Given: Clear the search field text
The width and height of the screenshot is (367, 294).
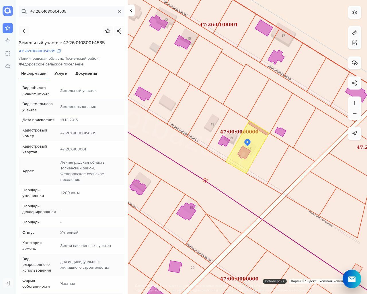Looking at the screenshot, I should (120, 11).
